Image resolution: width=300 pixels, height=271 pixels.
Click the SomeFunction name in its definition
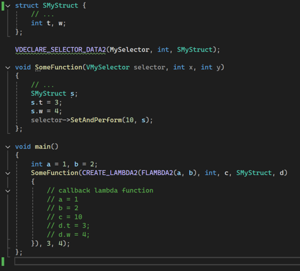click(x=59, y=67)
